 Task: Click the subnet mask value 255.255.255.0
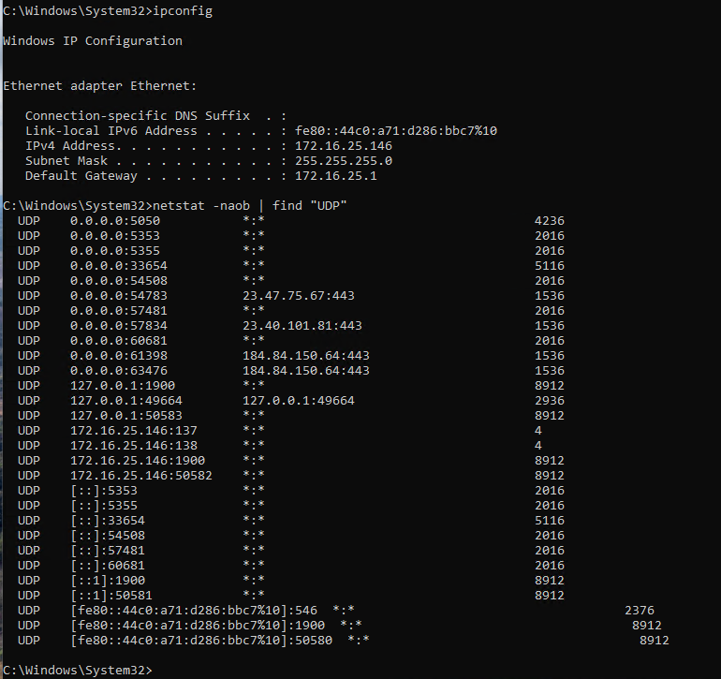339,161
